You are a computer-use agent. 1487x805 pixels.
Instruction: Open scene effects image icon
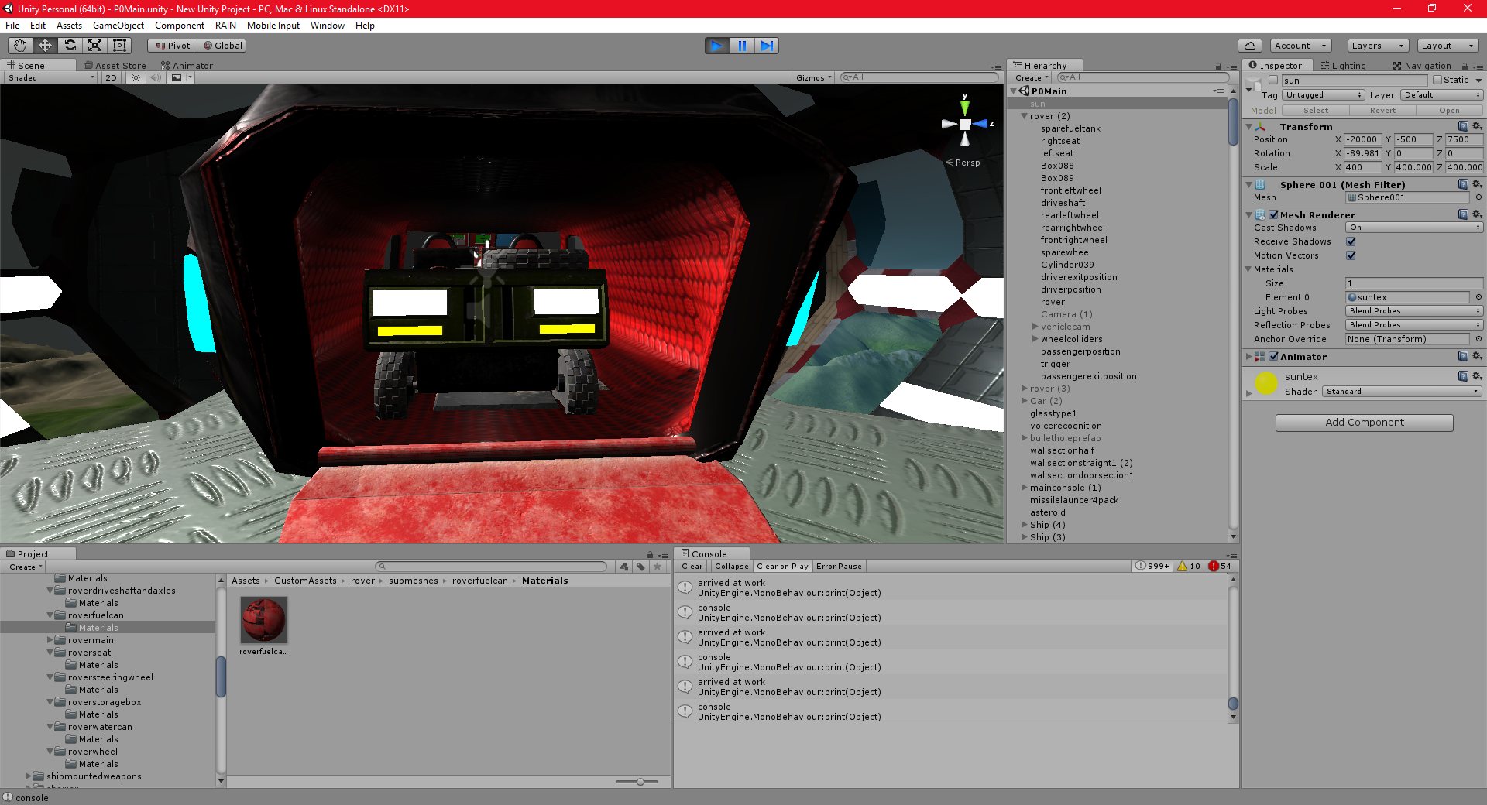click(x=177, y=77)
